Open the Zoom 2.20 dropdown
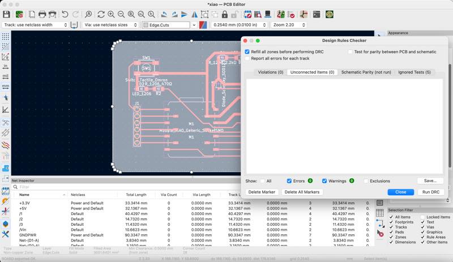This screenshot has height=262, width=453. click(289, 25)
